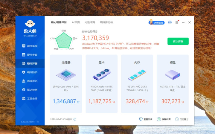Click the green 再次评测 button
215x134 pixels.
178,41
